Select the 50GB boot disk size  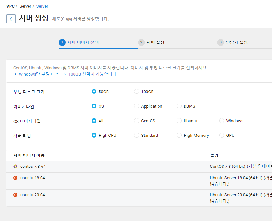pos(94,92)
